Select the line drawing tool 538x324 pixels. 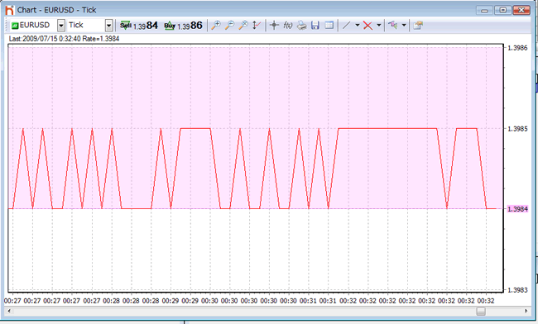click(347, 25)
